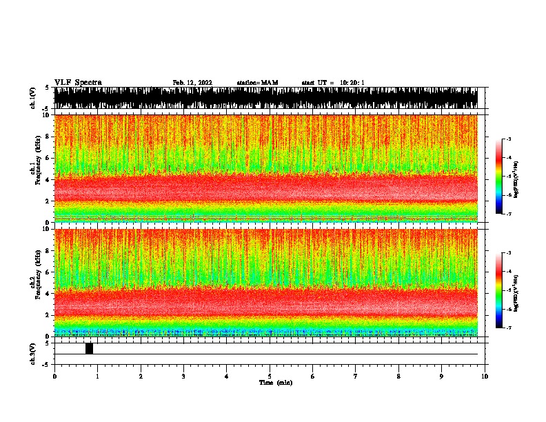The width and height of the screenshot is (546, 422).
Task: Click the ch.1 "Frequency (kHz)" axis label
Action: [38, 159]
